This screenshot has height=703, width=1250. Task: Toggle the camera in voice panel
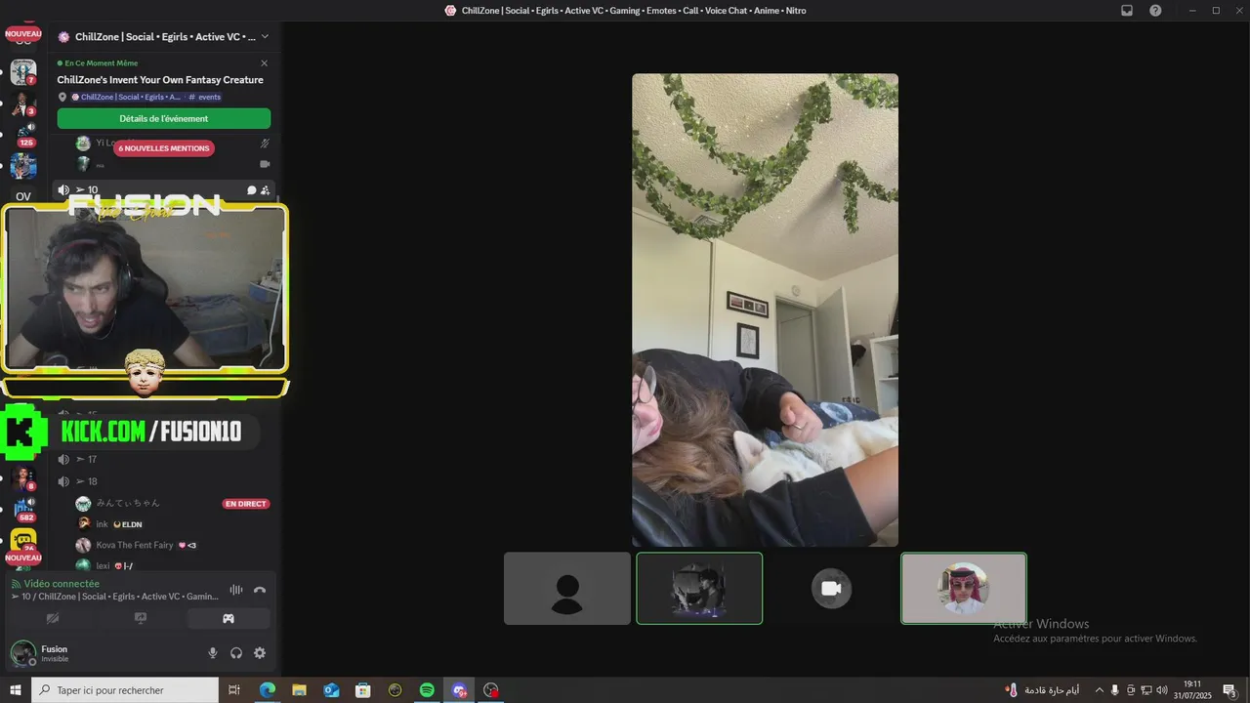(x=53, y=618)
